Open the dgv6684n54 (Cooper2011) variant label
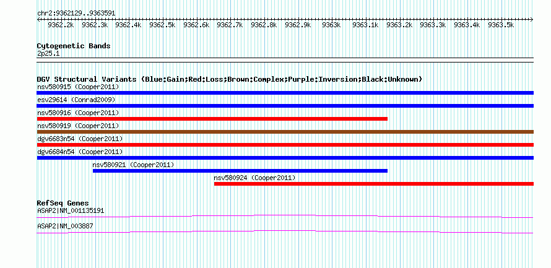Image resolution: width=551 pixels, height=268 pixels. [80, 152]
